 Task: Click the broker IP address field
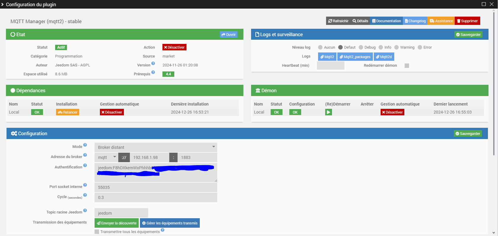pyautogui.click(x=149, y=157)
